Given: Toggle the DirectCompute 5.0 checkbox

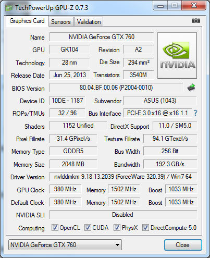Looking at the screenshot, I should 145,228.
